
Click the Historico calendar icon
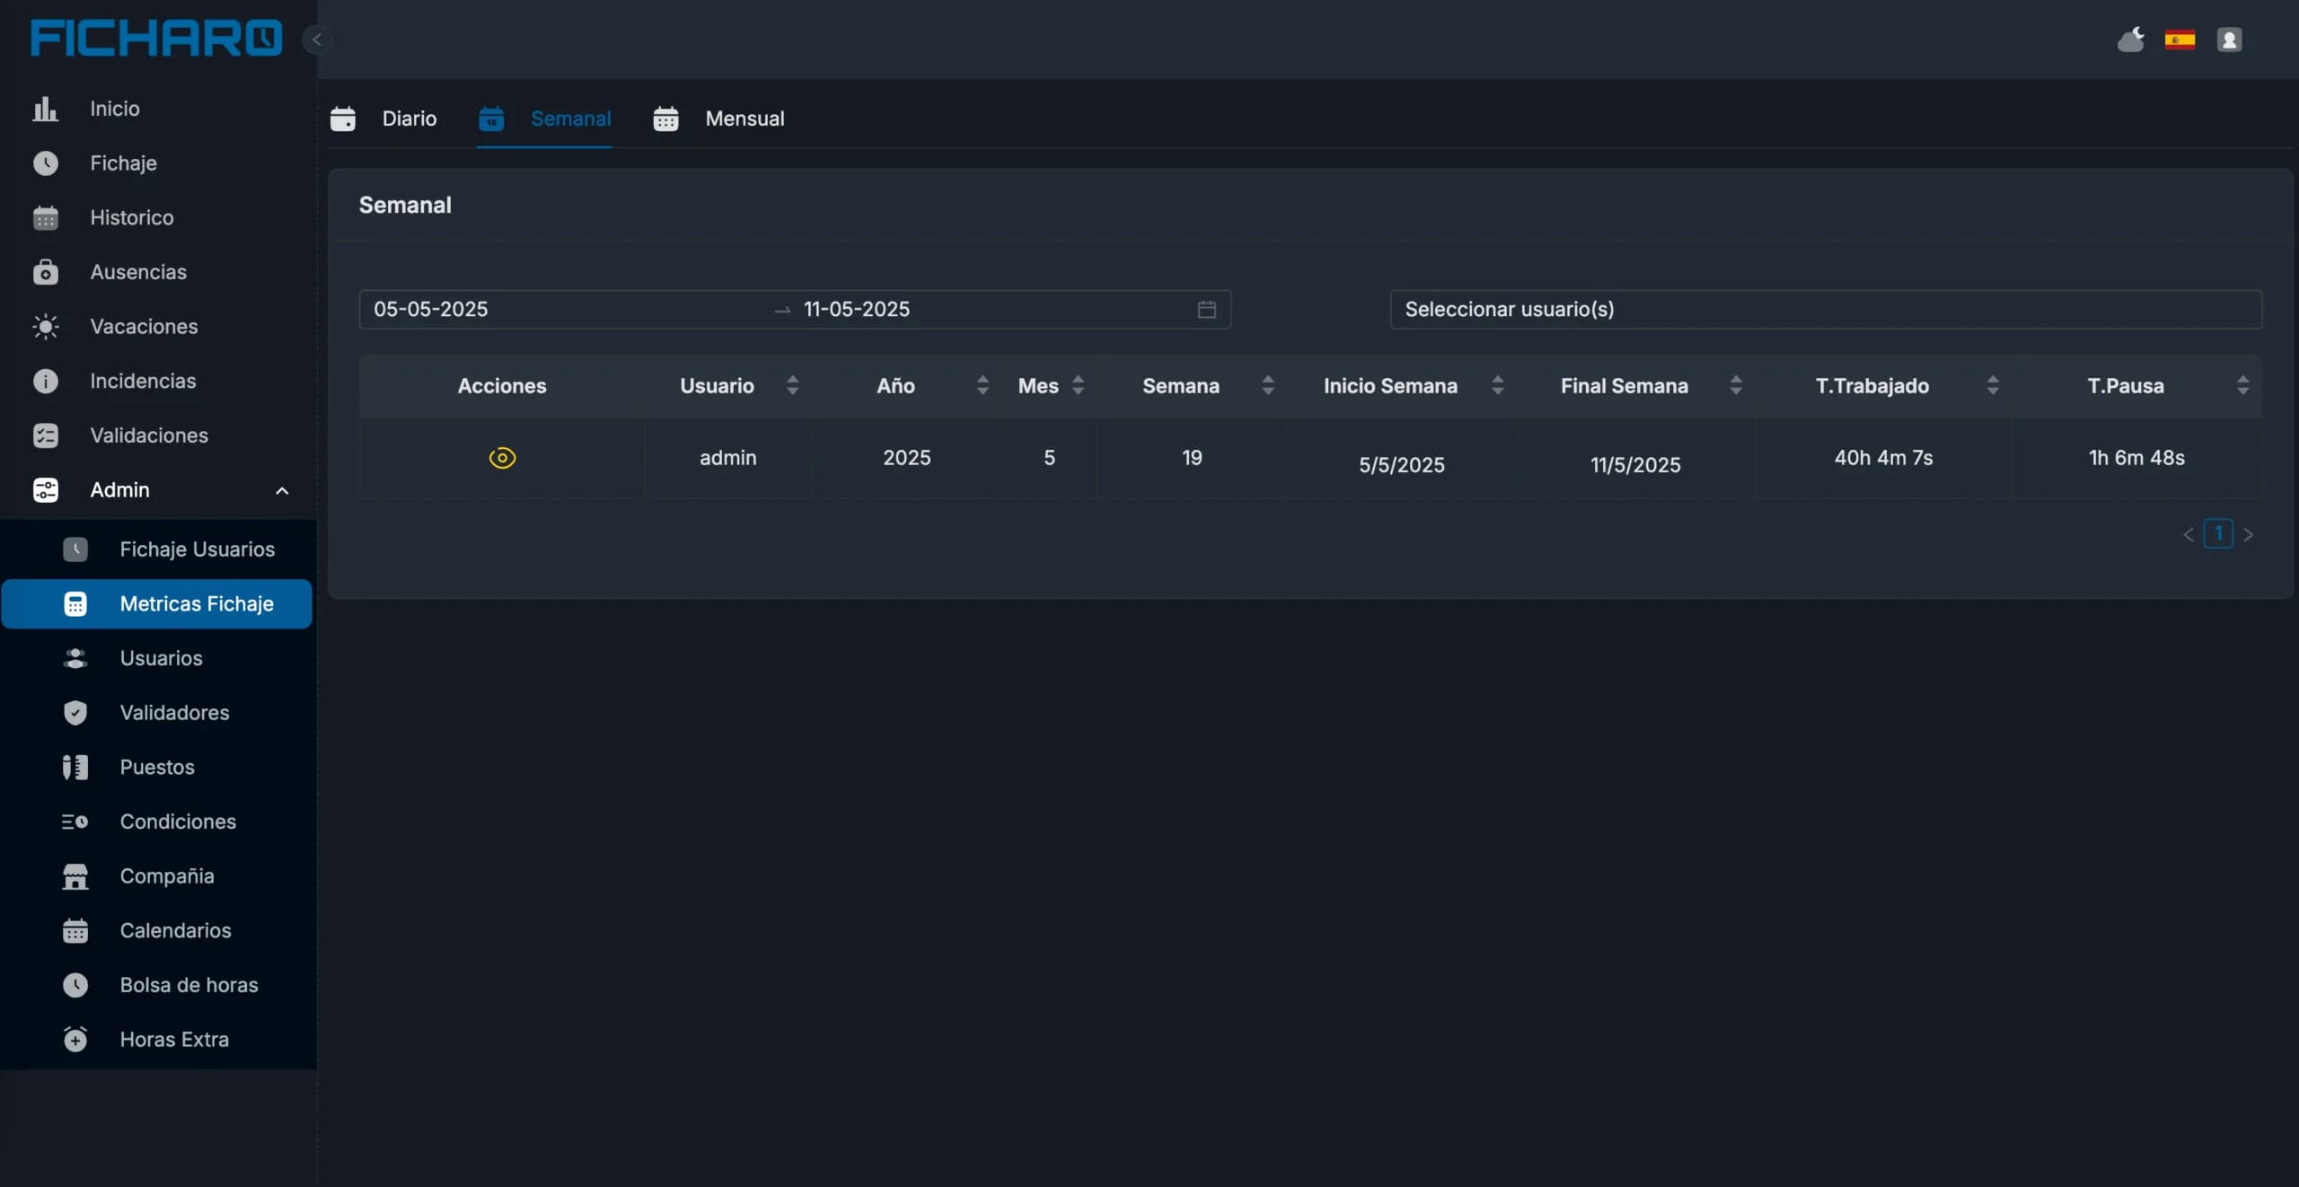(45, 217)
